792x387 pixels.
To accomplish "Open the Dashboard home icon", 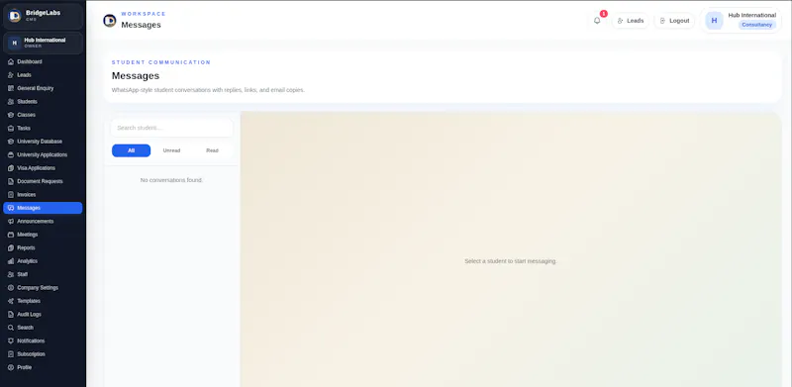I will point(11,61).
